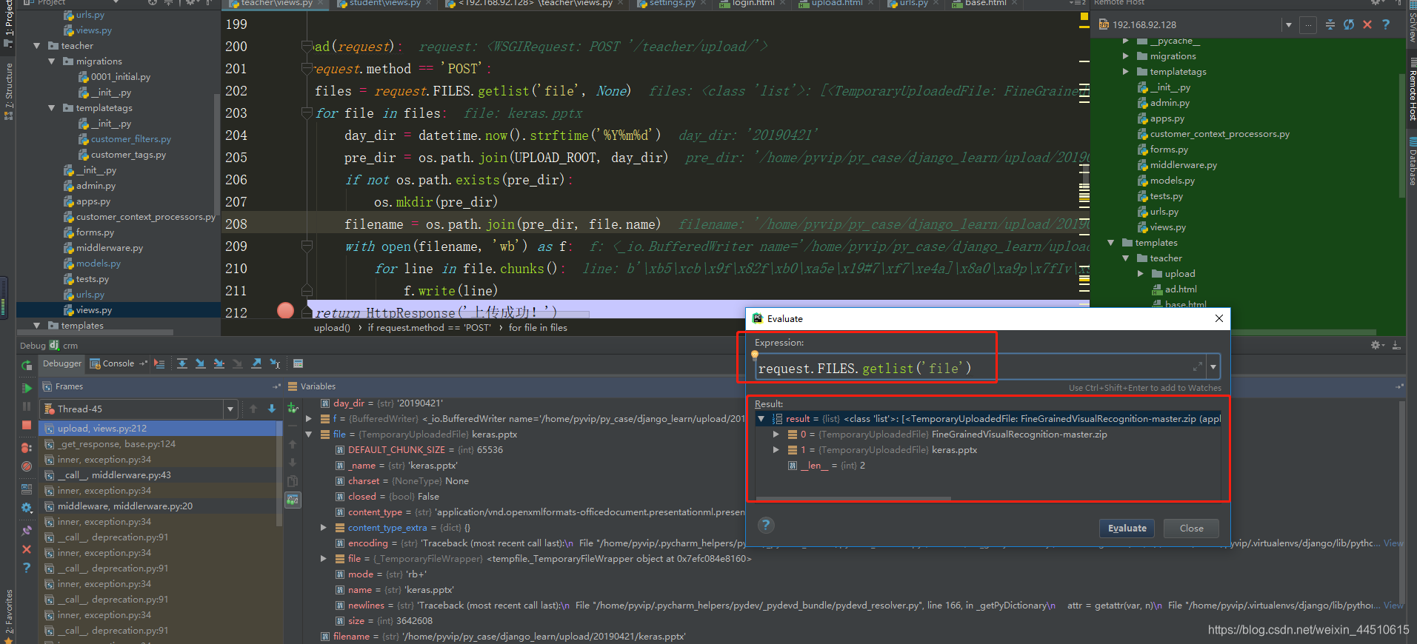Expand the upload folder in Remote Host
The height and width of the screenshot is (644, 1417).
tap(1141, 274)
